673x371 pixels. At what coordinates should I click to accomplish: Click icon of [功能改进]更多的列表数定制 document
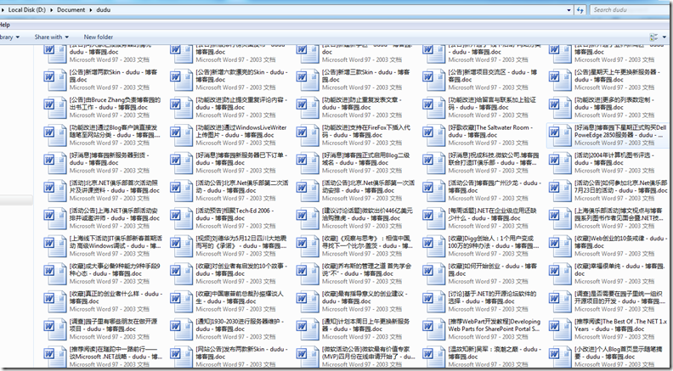pos(560,108)
